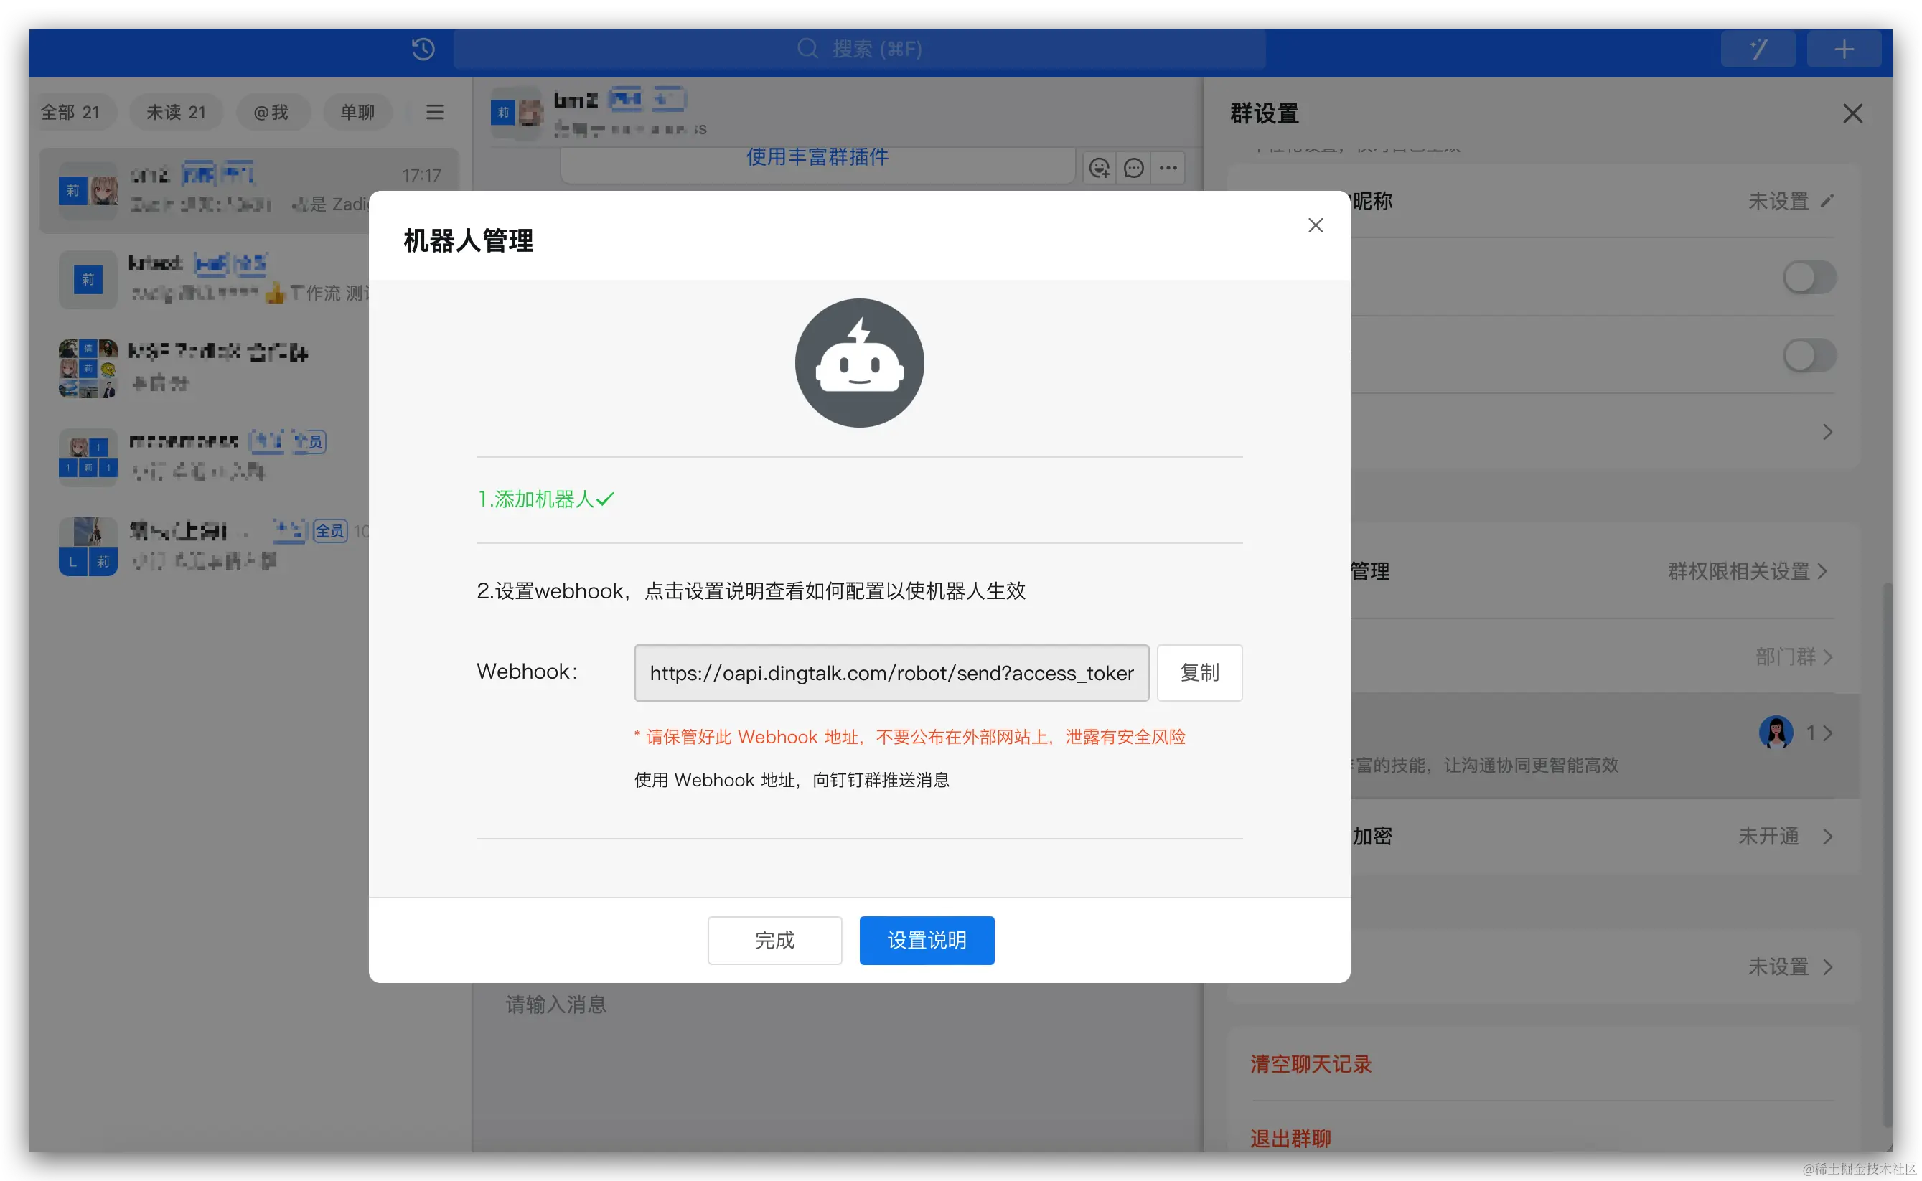This screenshot has height=1181, width=1922.
Task: Click the history clock icon in top bar
Action: coord(423,50)
